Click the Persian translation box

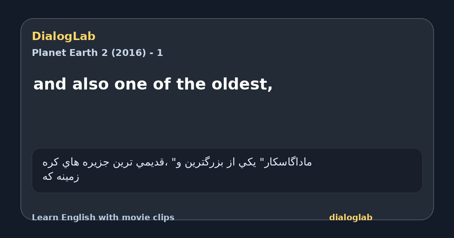[x=227, y=170]
